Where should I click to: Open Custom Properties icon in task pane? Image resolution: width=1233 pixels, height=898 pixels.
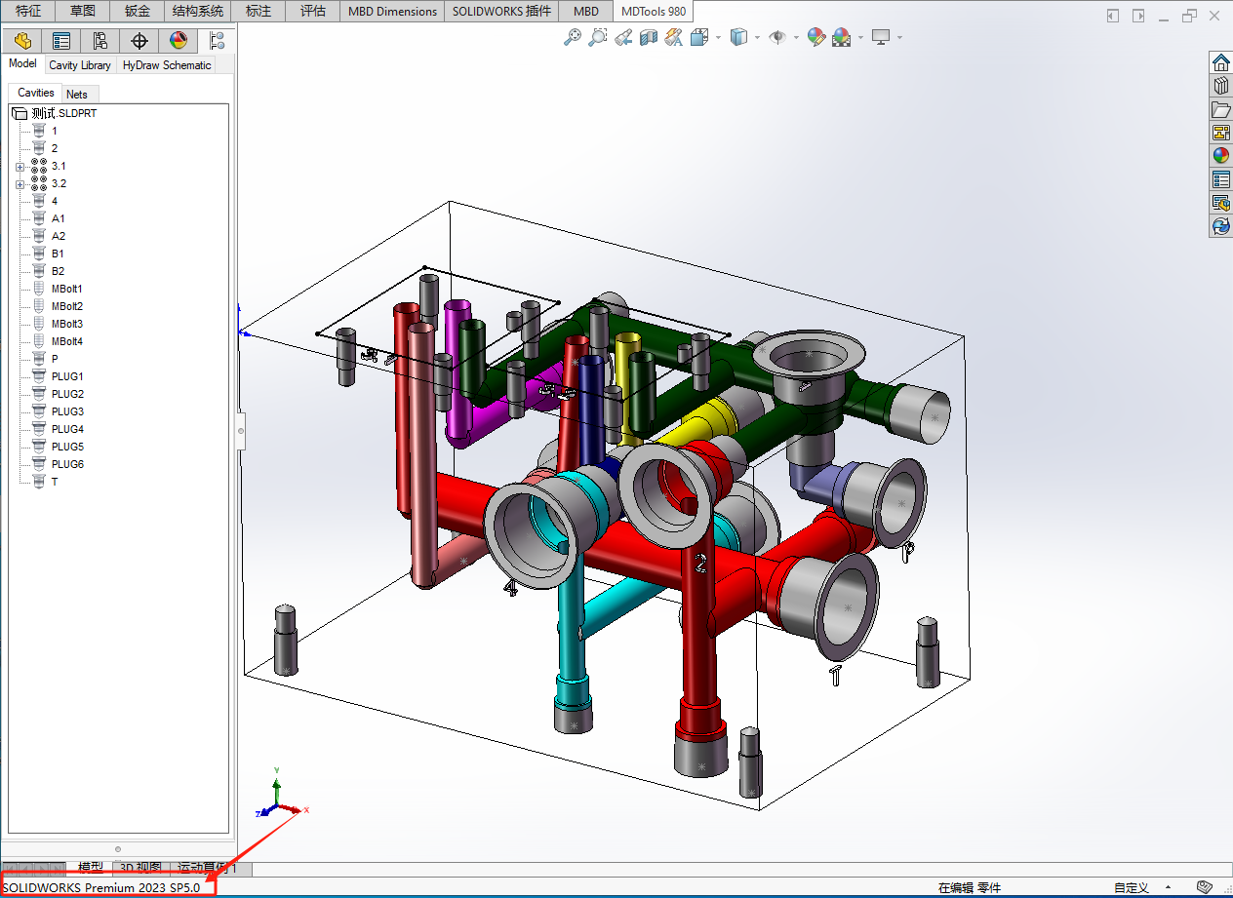[1221, 179]
